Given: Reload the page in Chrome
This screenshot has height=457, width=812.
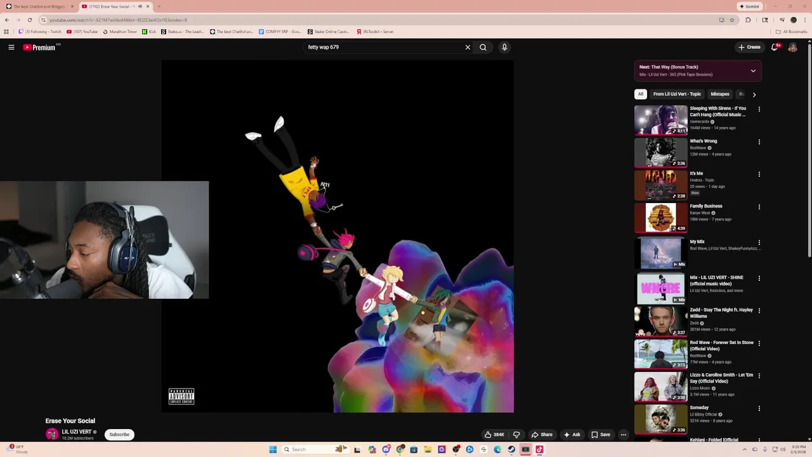Looking at the screenshot, I should (29, 20).
